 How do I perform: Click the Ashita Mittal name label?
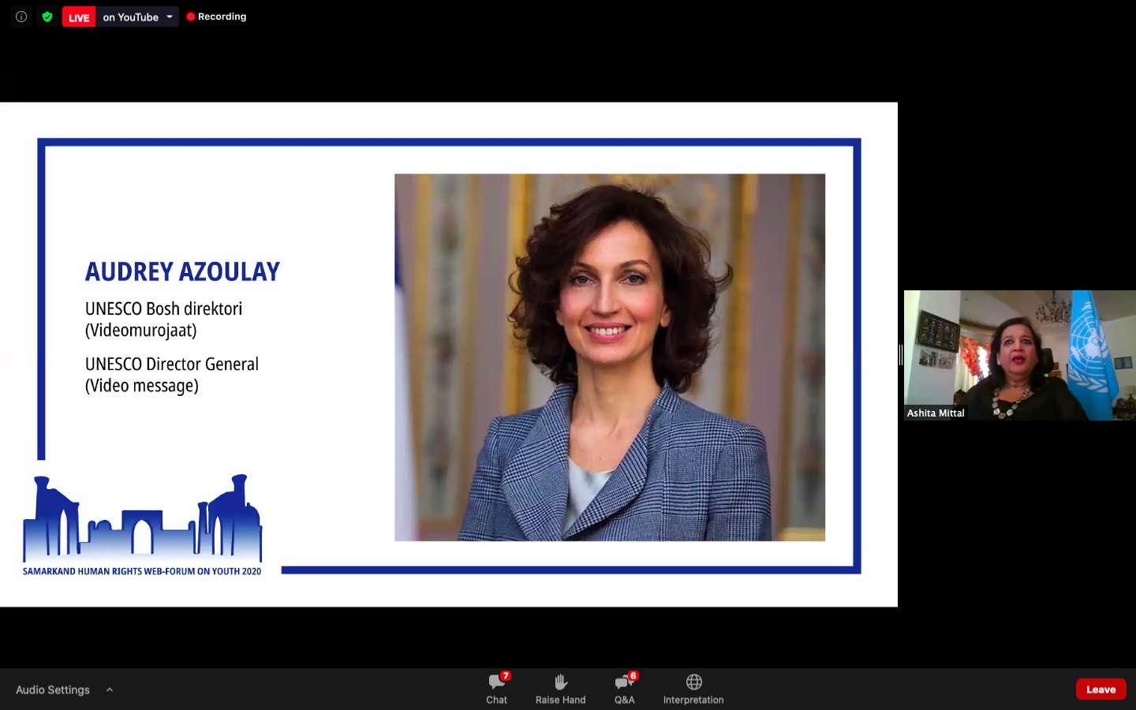point(936,413)
